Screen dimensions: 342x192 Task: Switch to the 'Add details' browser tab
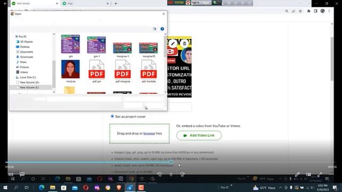pyautogui.click(x=35, y=4)
